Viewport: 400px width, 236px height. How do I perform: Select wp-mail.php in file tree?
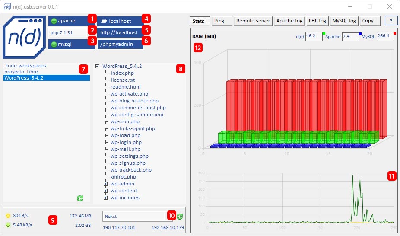click(125, 149)
